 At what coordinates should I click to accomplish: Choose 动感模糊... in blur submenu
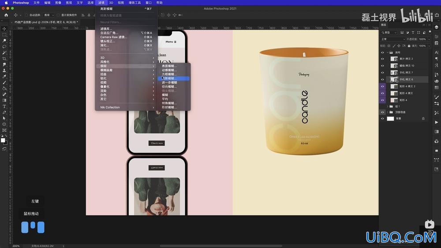point(173,70)
